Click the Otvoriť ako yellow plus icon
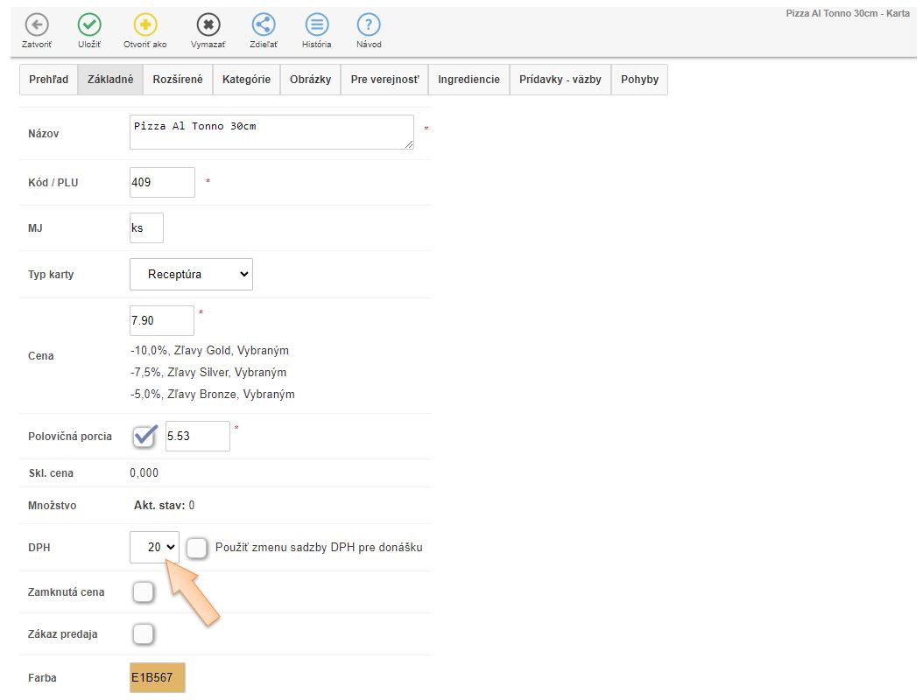Viewport: 923px width, 700px height. tap(144, 24)
